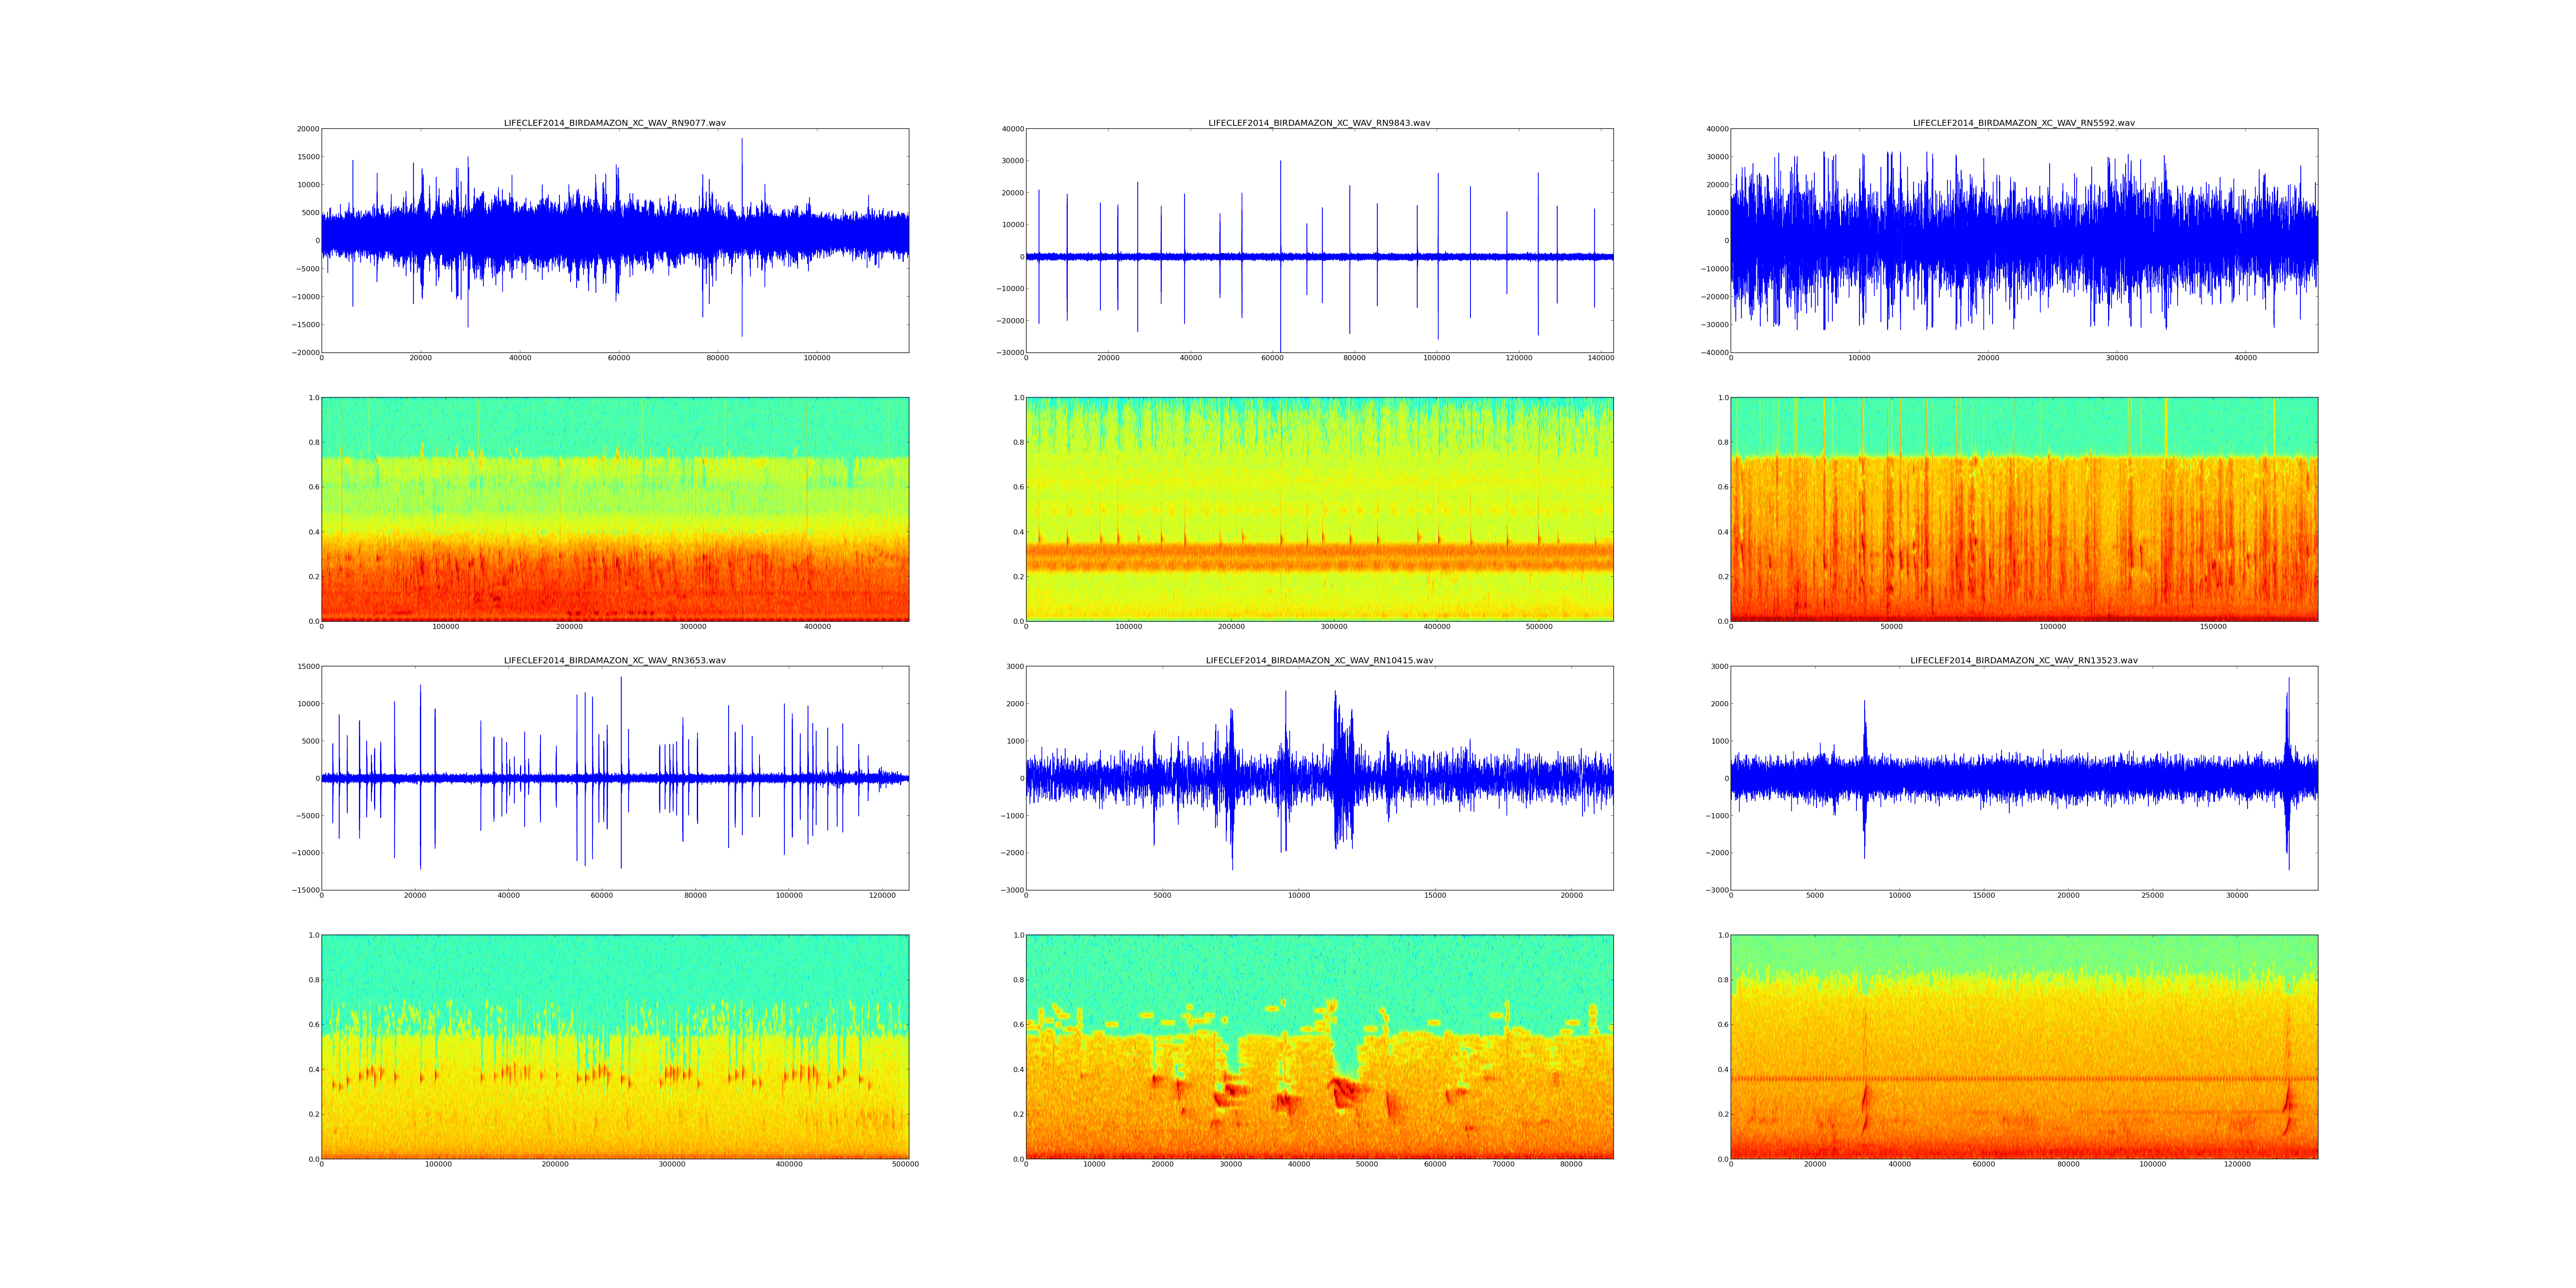
Task: Select the RN5592 waveform plot
Action: (2023, 240)
